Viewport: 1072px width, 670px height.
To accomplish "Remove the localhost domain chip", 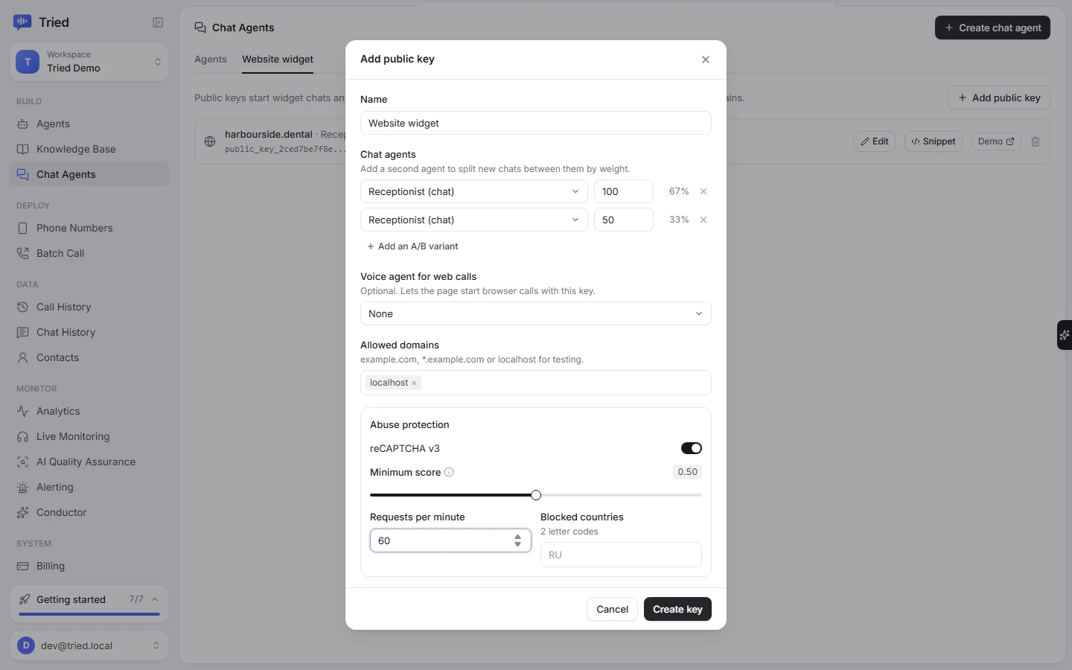I will coord(414,383).
